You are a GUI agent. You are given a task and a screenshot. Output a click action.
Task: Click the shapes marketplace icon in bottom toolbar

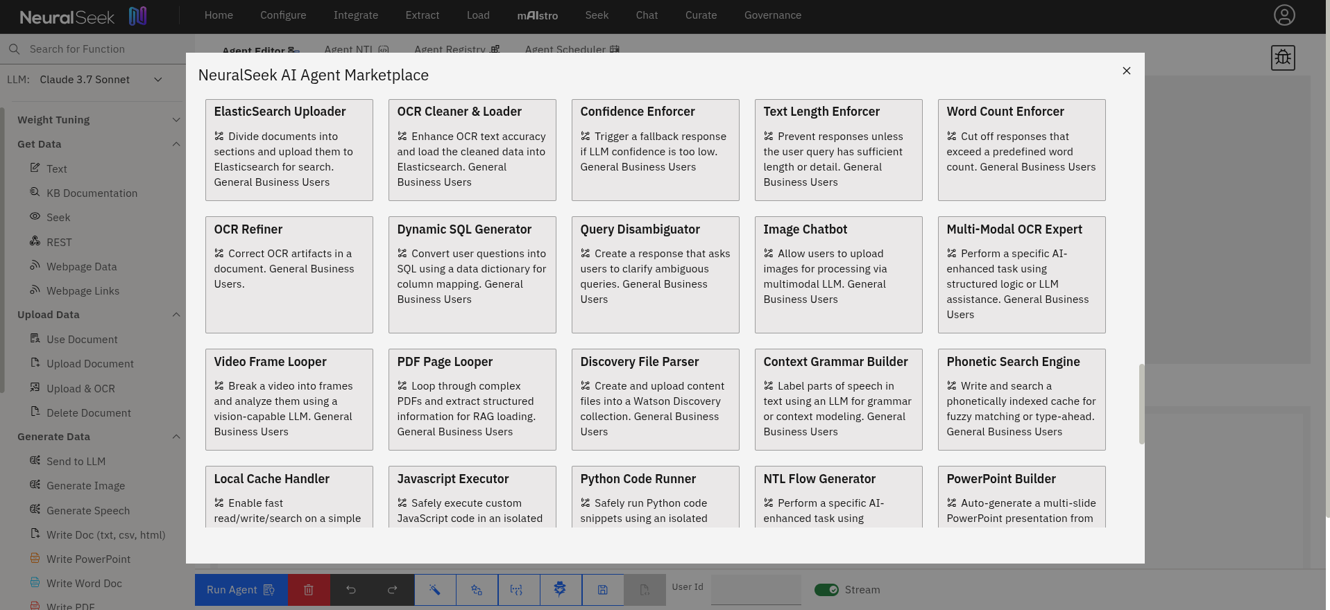click(477, 590)
